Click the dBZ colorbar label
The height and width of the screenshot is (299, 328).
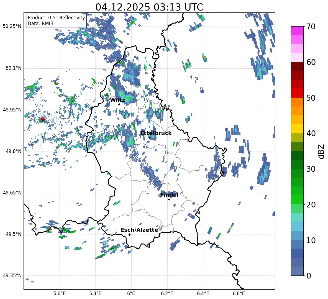pos(322,151)
